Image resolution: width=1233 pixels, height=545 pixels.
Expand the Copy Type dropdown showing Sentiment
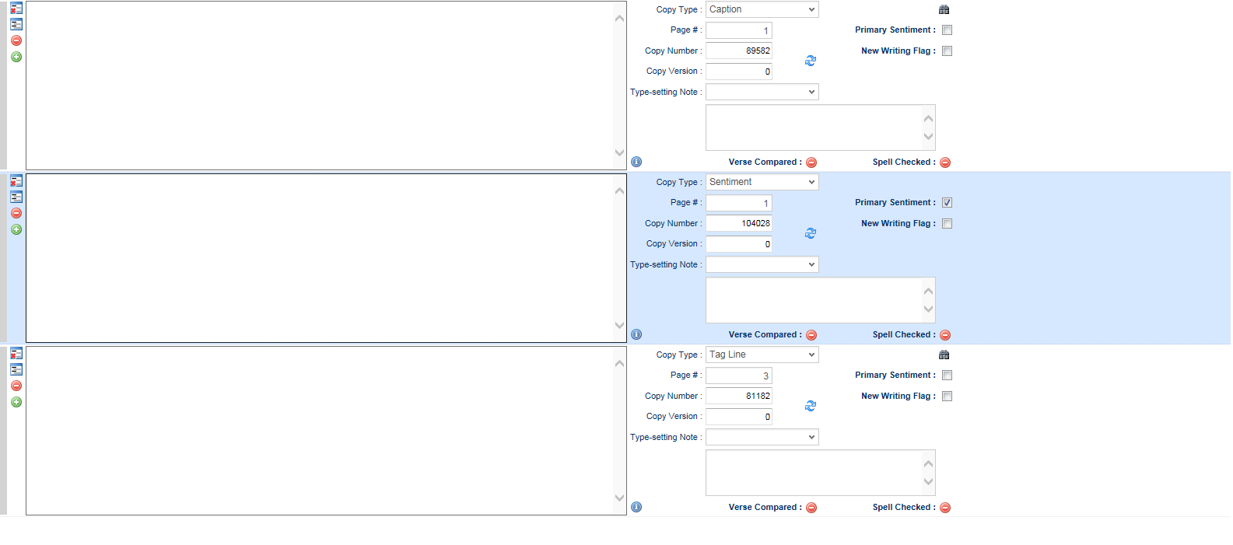tap(762, 182)
